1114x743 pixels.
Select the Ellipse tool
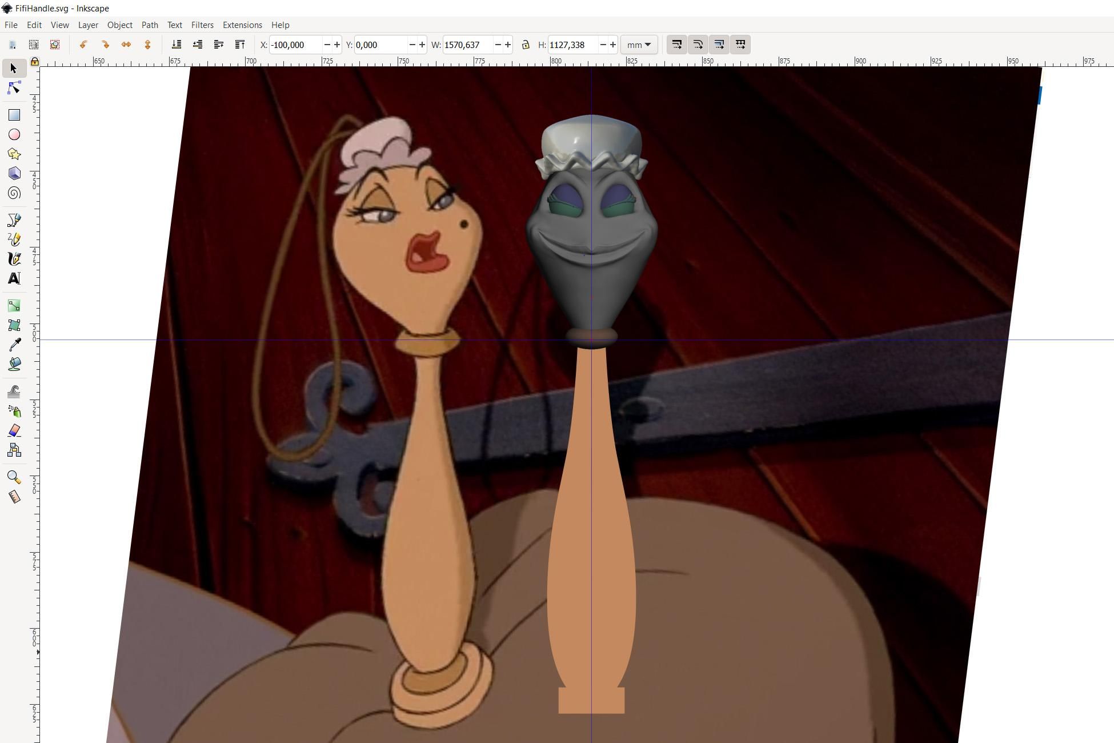pos(14,134)
